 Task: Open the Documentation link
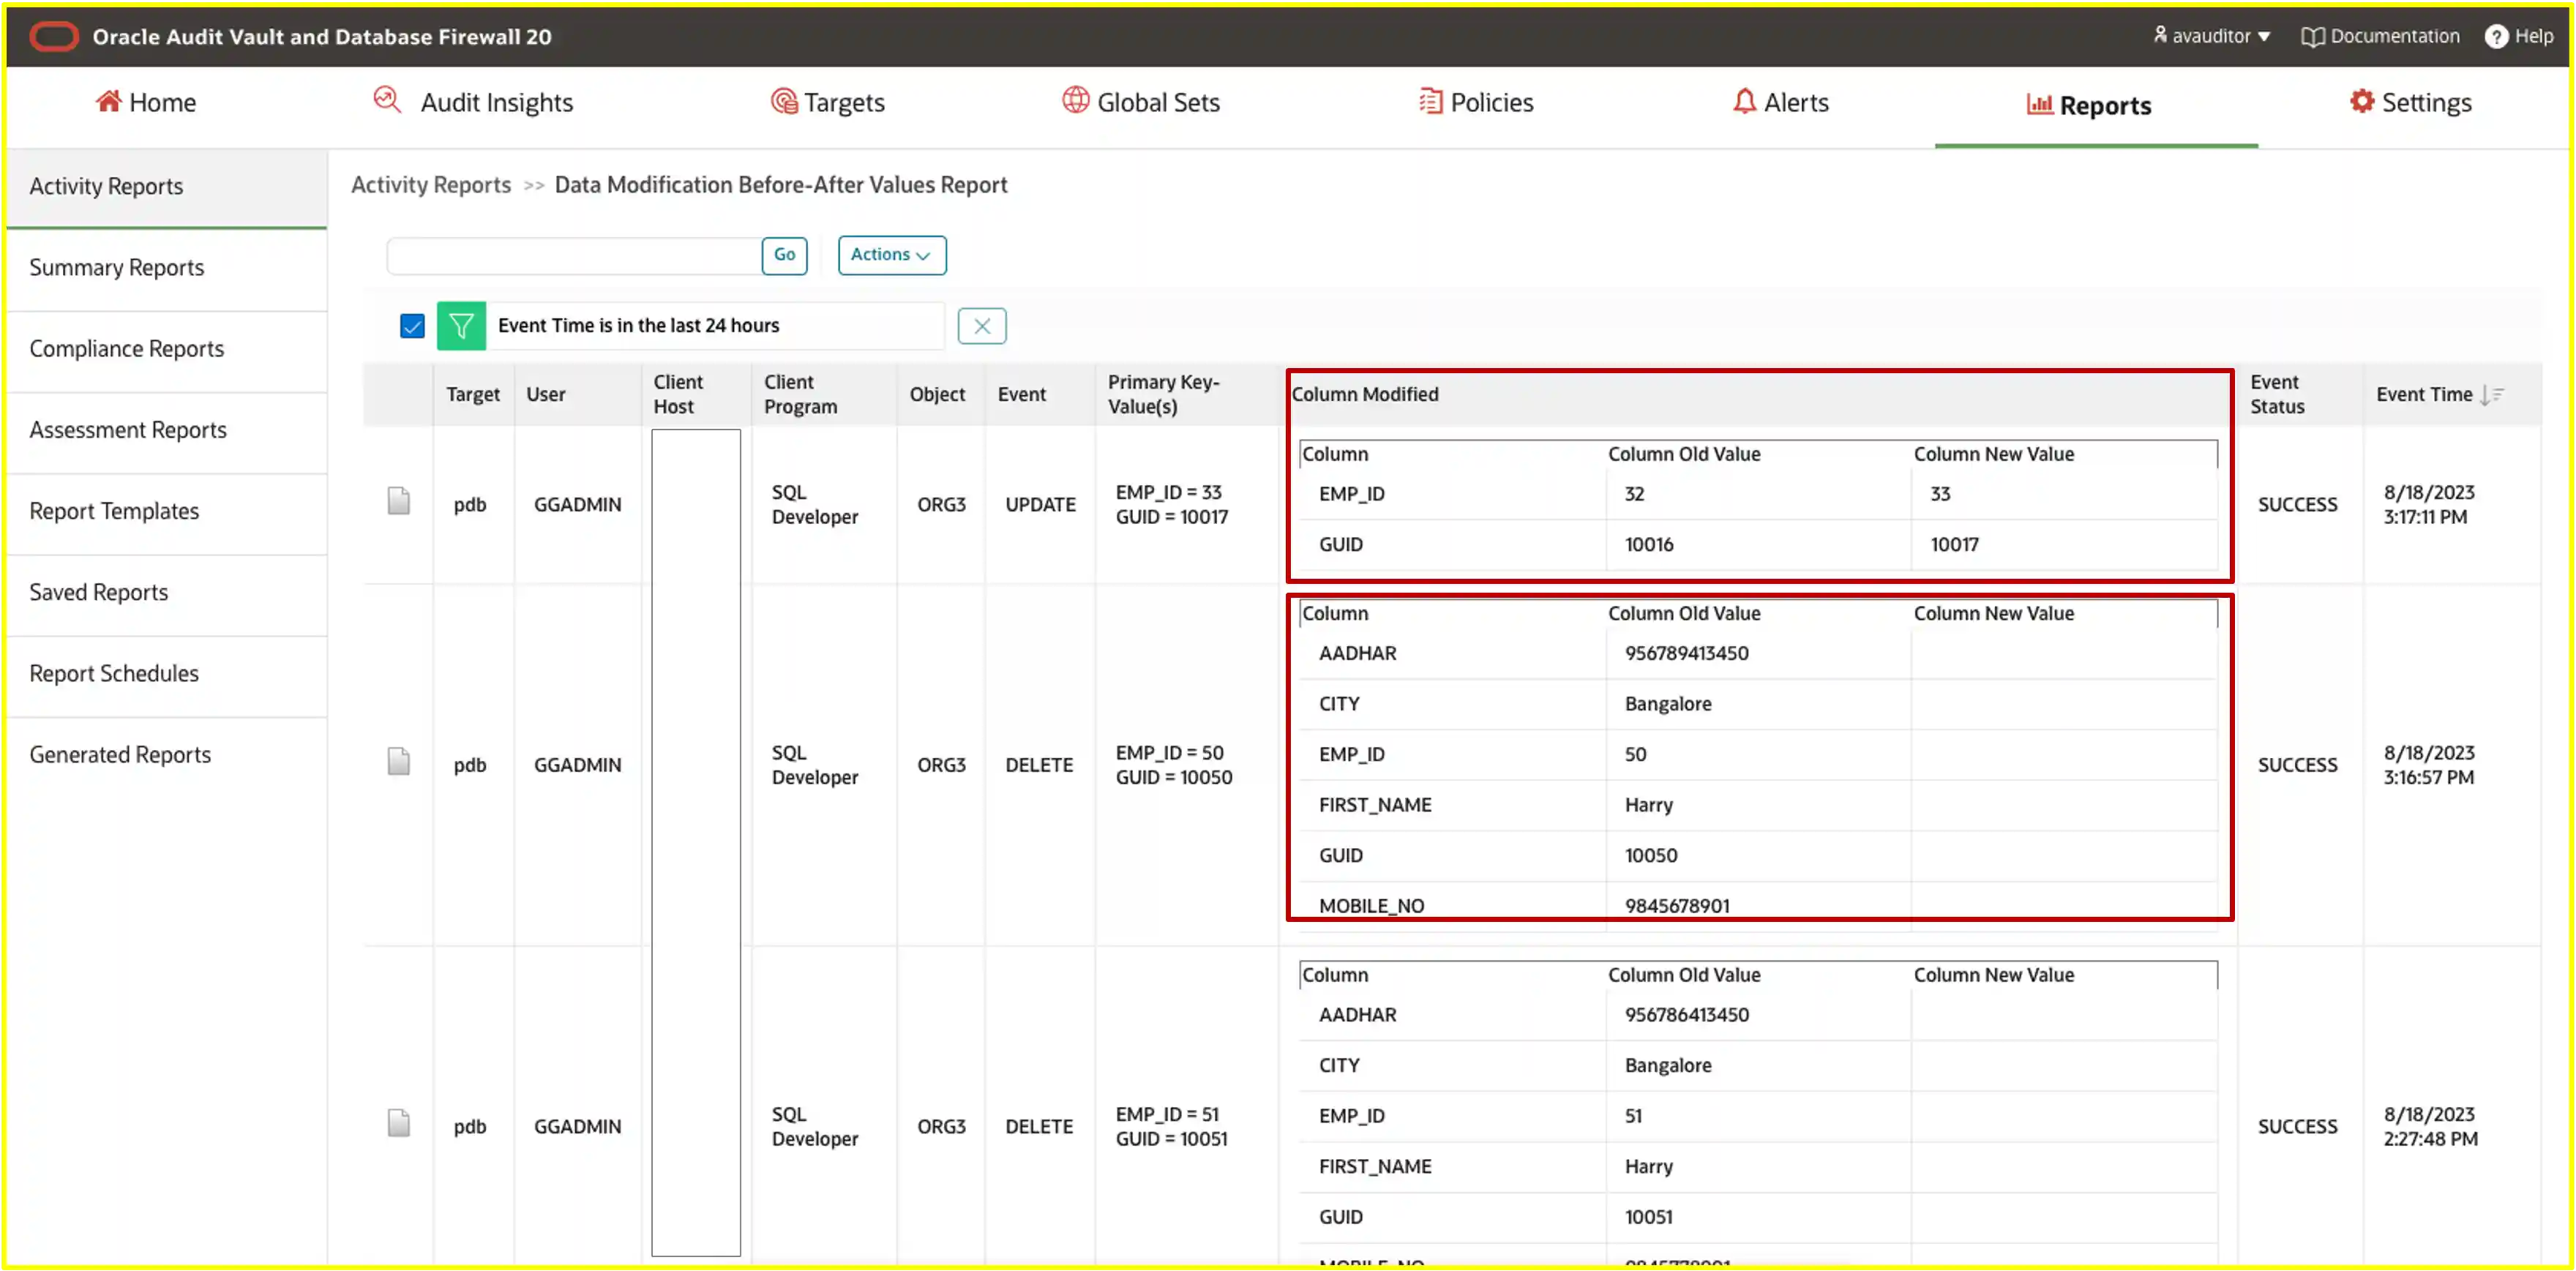[x=2395, y=36]
